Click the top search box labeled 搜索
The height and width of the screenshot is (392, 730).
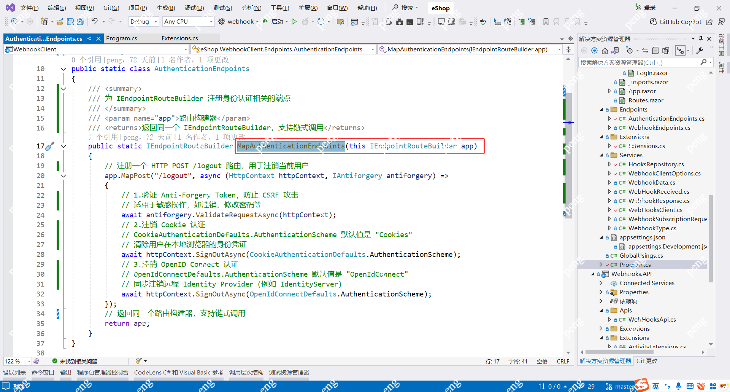click(405, 8)
